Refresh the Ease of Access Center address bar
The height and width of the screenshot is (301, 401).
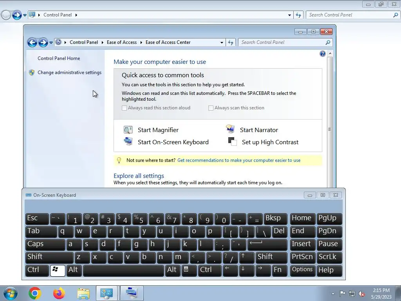(x=231, y=42)
